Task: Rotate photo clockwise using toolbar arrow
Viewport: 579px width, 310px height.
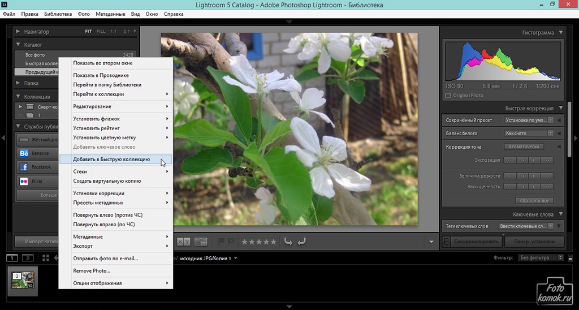Action: pyautogui.click(x=301, y=242)
